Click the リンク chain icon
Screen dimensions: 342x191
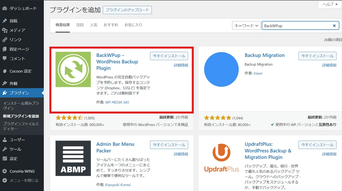tap(5, 40)
